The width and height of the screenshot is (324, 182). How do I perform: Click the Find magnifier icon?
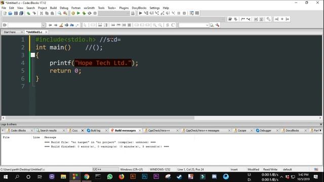coord(60,13)
